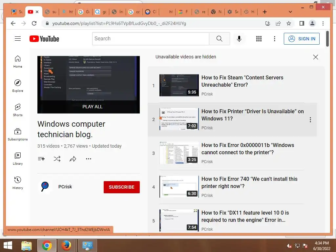Open the YouTube apps grid
336x252 pixels.
(x=259, y=39)
